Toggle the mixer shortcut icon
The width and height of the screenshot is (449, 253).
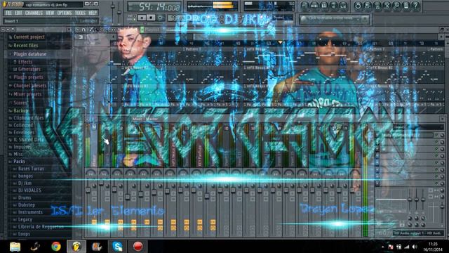point(343,6)
